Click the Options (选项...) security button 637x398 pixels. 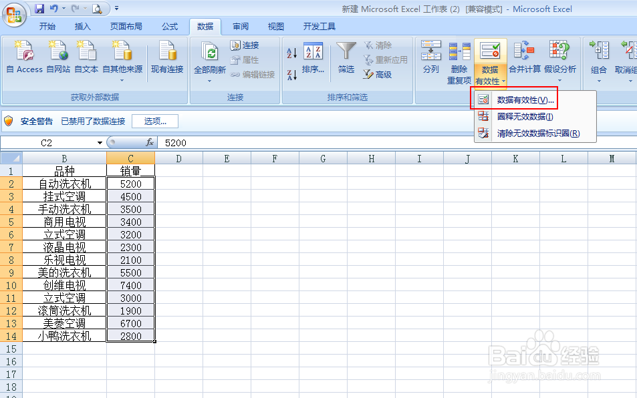click(x=155, y=121)
